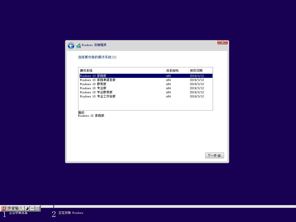Click the Windows 安装程序 title bar icon
Image resolution: width=296 pixels, height=222 pixels.
pos(79,45)
